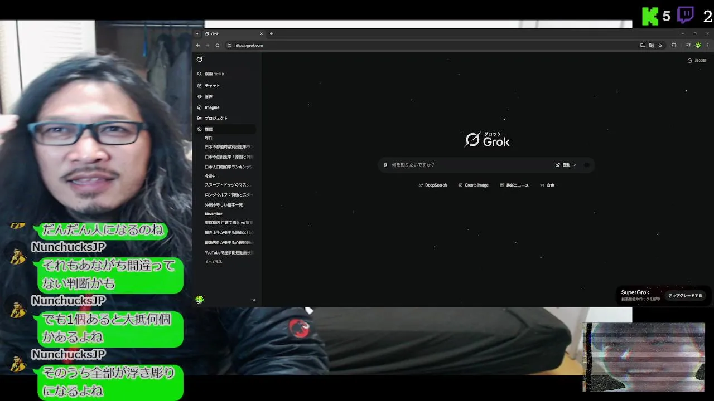The image size is (714, 401).
Task: Click the voice waveform button in the prompt box
Action: tap(586, 165)
